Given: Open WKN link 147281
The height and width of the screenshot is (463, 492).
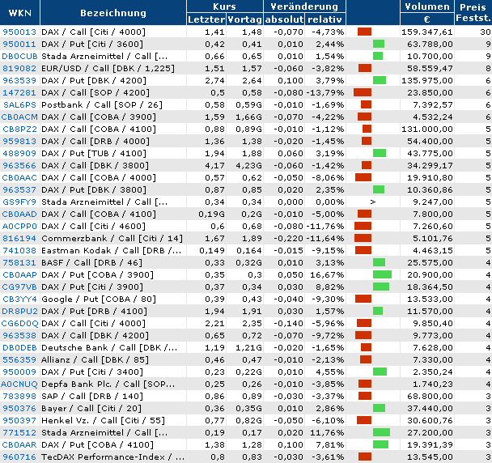Looking at the screenshot, I should coord(19,93).
